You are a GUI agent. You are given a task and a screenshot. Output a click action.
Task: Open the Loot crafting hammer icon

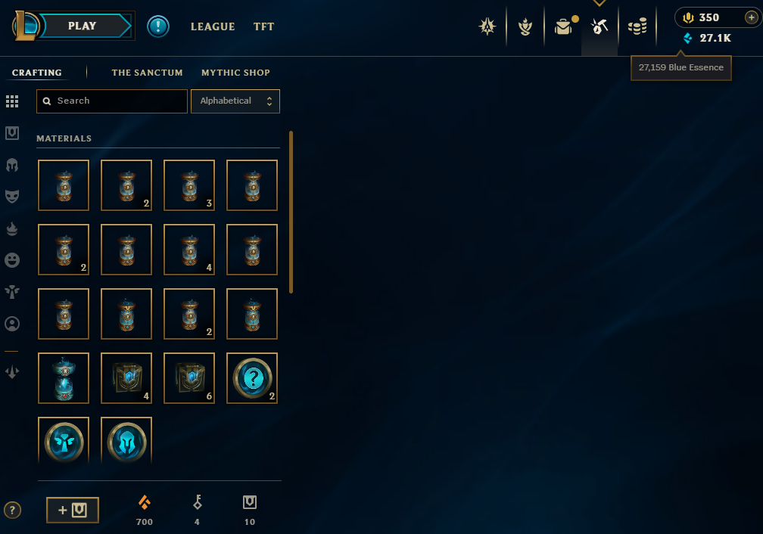pyautogui.click(x=599, y=26)
